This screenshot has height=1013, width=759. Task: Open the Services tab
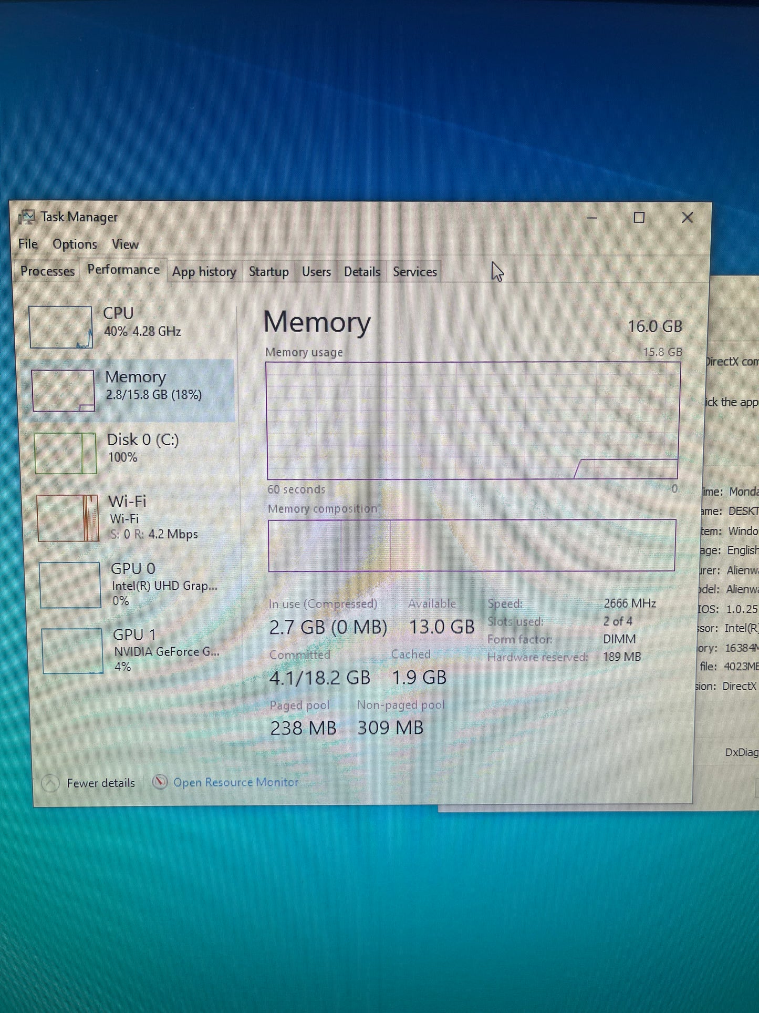pyautogui.click(x=415, y=272)
